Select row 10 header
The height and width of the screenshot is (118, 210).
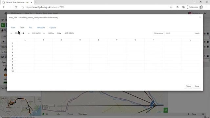12,71
